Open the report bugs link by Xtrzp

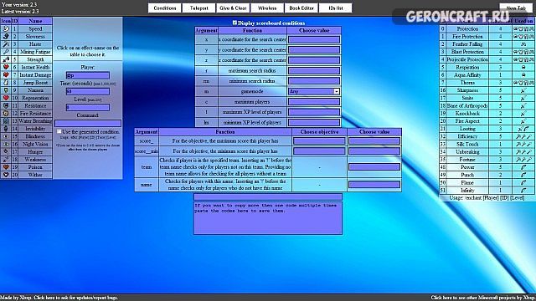tap(59, 298)
